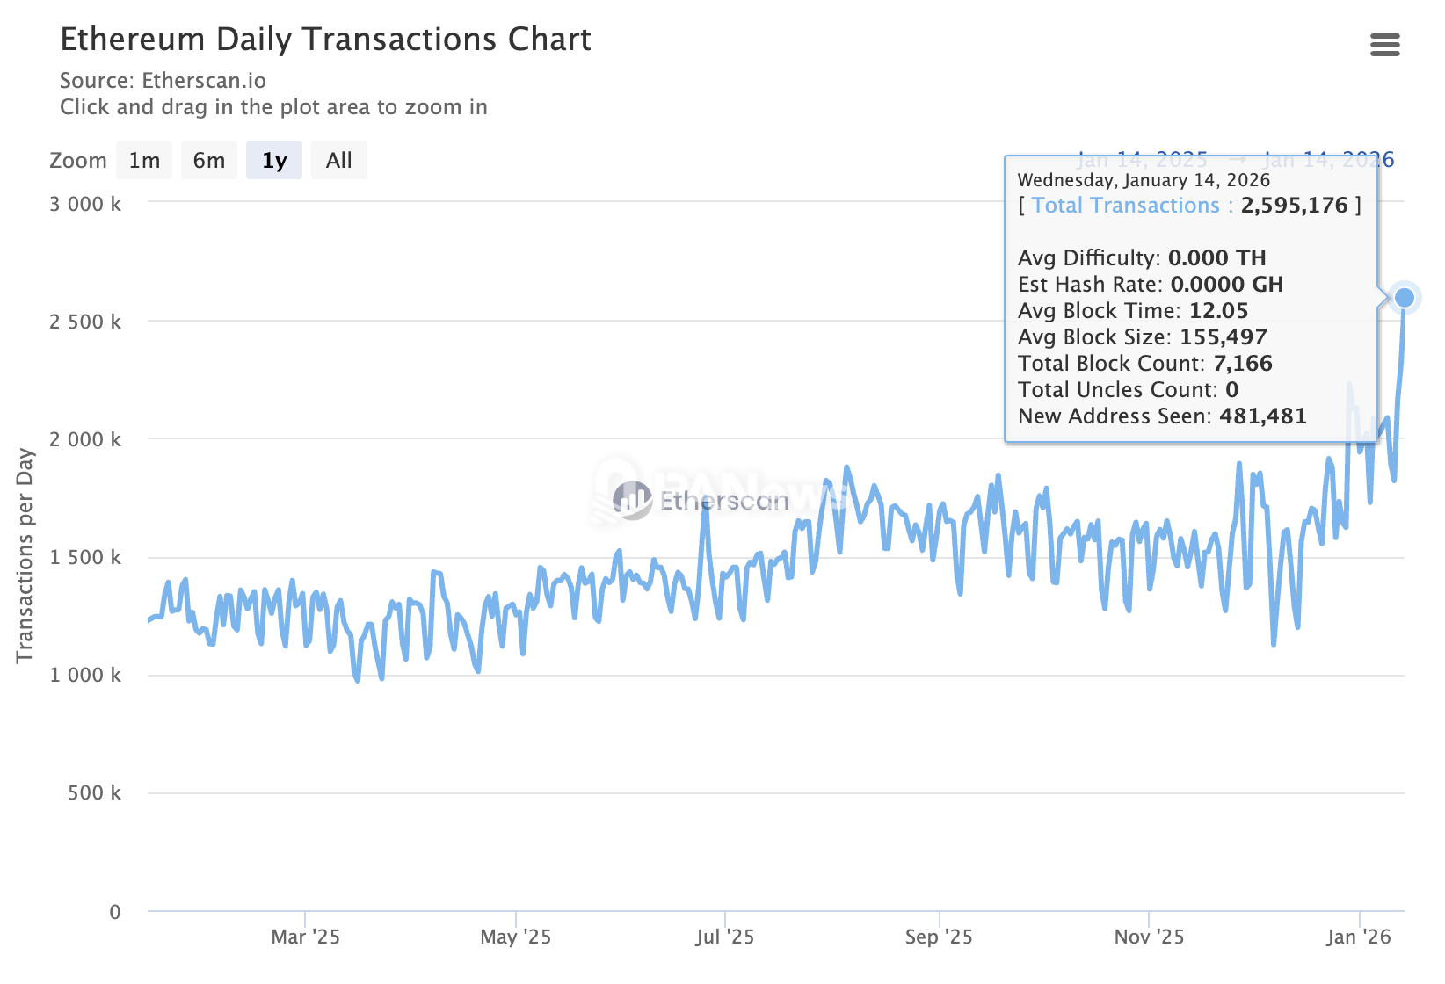The width and height of the screenshot is (1445, 984).
Task: Click the Zoom label text
Action: (x=78, y=161)
